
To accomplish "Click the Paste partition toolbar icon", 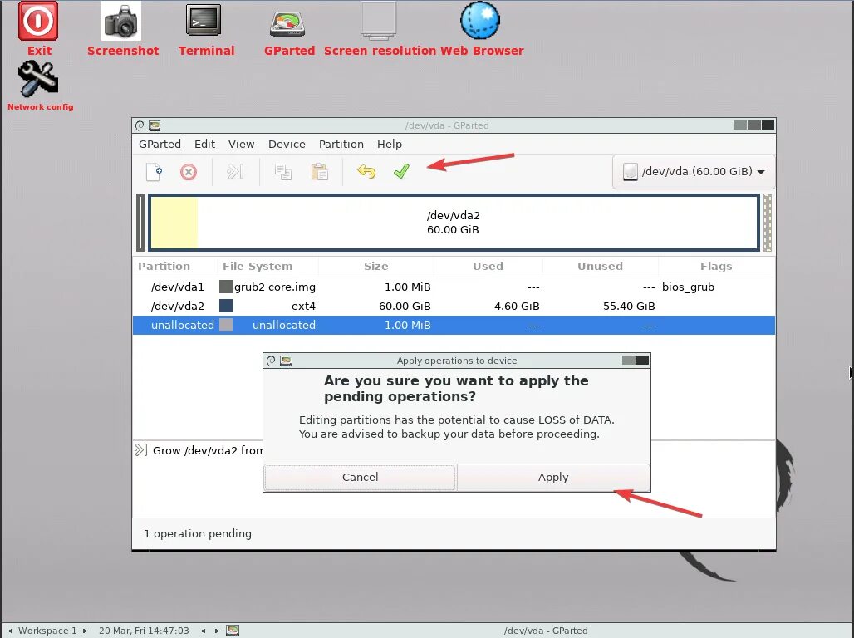I will (319, 172).
